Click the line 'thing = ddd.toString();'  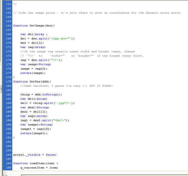41,95
